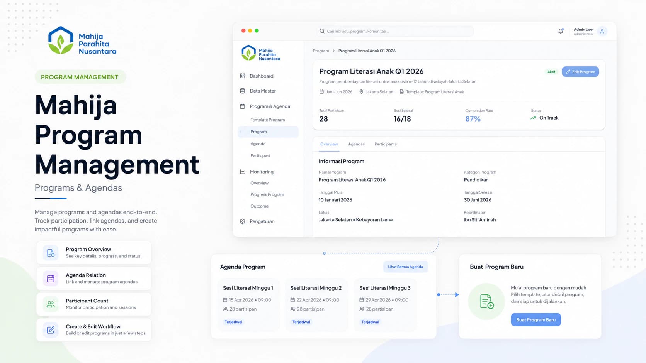
Task: Click calendar icon in Sesi Literasi Minggu 3 card
Action: [362, 300]
